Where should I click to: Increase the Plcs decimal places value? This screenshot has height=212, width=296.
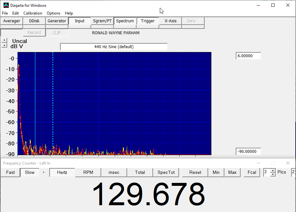(x=273, y=170)
